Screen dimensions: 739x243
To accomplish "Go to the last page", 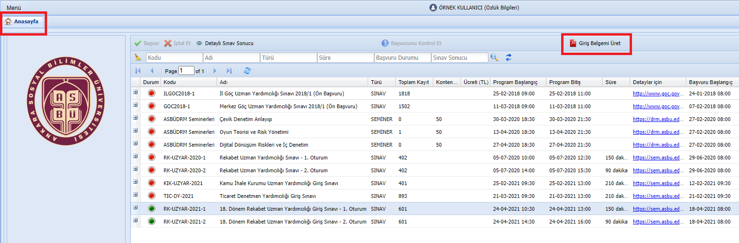I will pos(229,71).
